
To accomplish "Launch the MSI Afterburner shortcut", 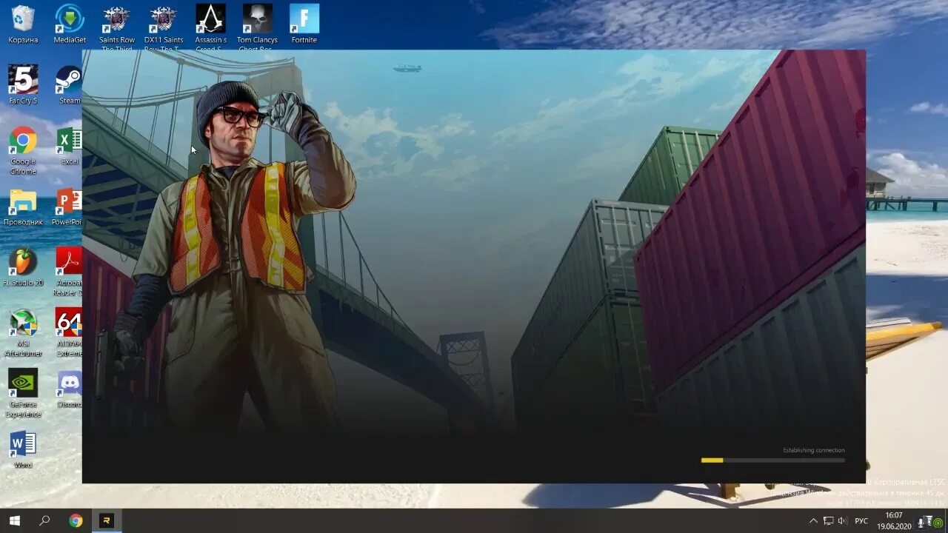I will pyautogui.click(x=23, y=333).
